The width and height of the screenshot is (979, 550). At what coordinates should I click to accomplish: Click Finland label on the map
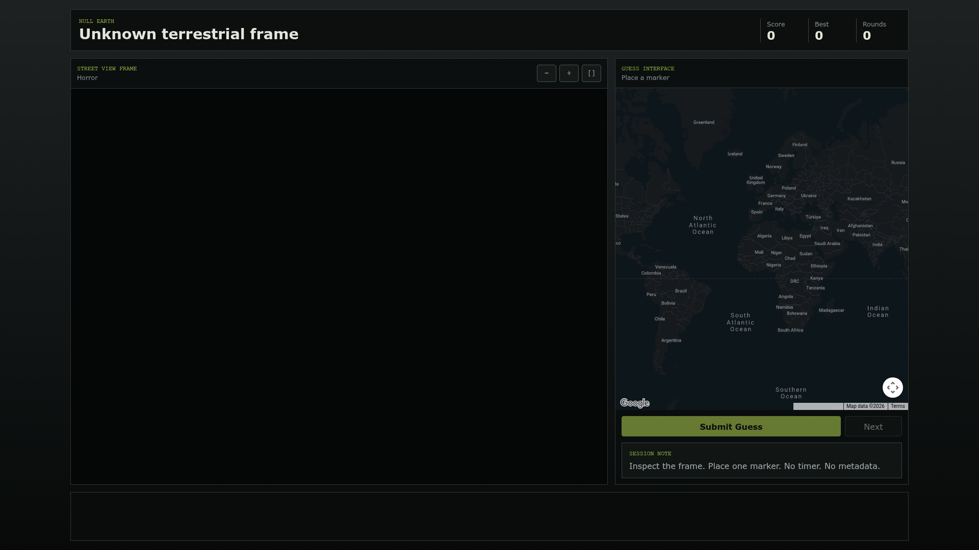800,145
